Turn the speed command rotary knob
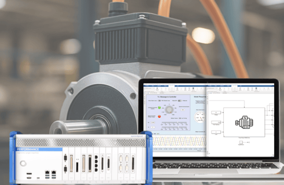This screenshot has width=284, height=185. click(x=169, y=109)
